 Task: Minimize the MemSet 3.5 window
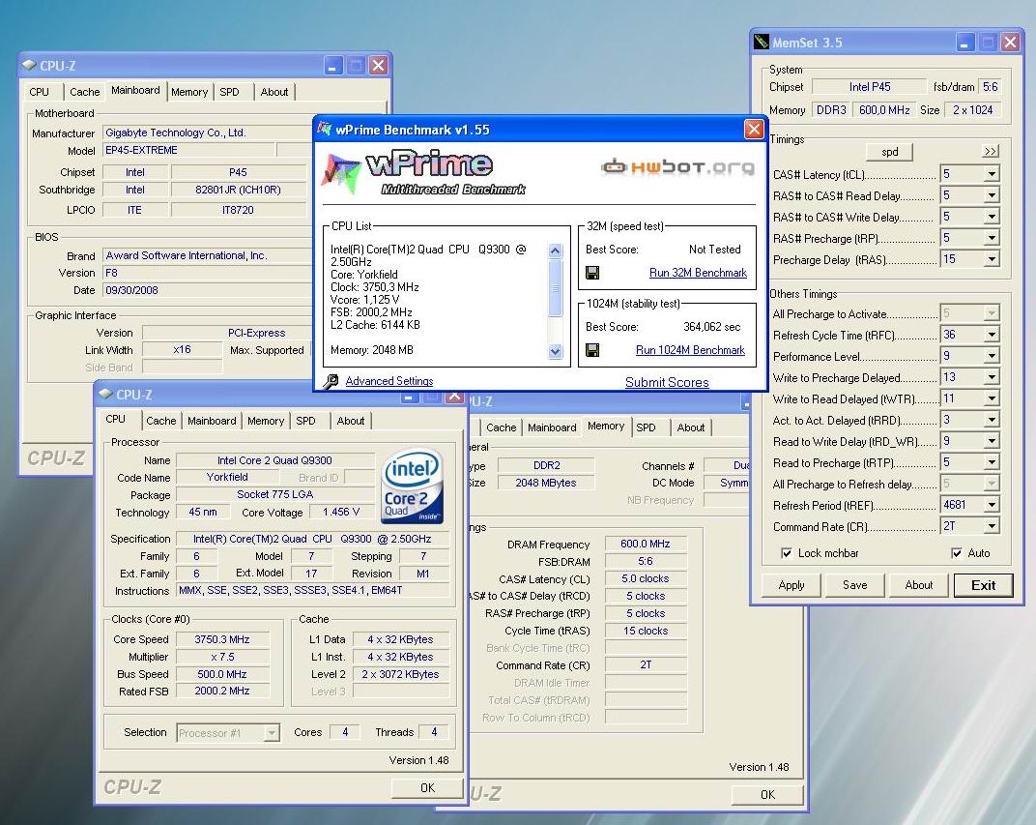964,43
